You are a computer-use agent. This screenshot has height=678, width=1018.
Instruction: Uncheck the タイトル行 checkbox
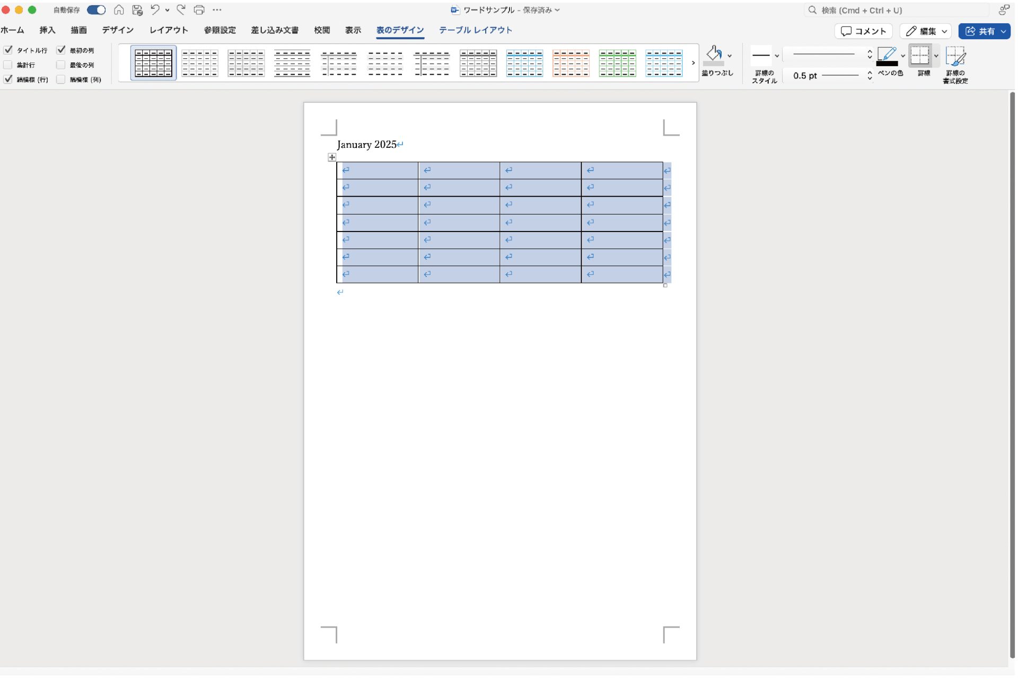(x=8, y=50)
